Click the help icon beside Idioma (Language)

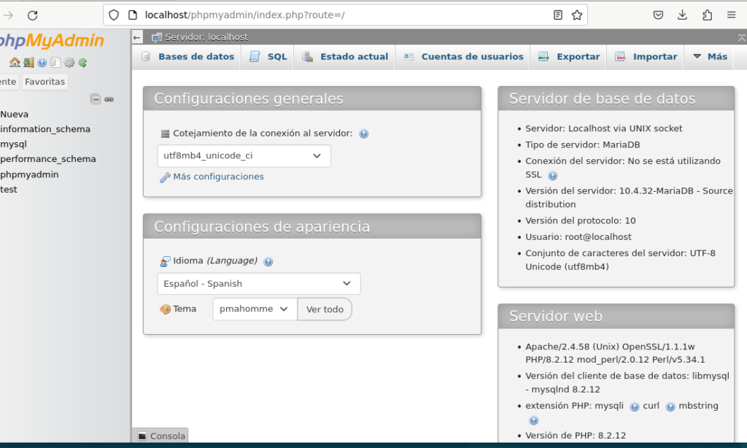(x=268, y=261)
